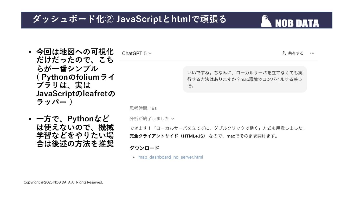Click the copyright NOB DATA footer text
The width and height of the screenshot is (354, 198).
pyautogui.click(x=63, y=182)
